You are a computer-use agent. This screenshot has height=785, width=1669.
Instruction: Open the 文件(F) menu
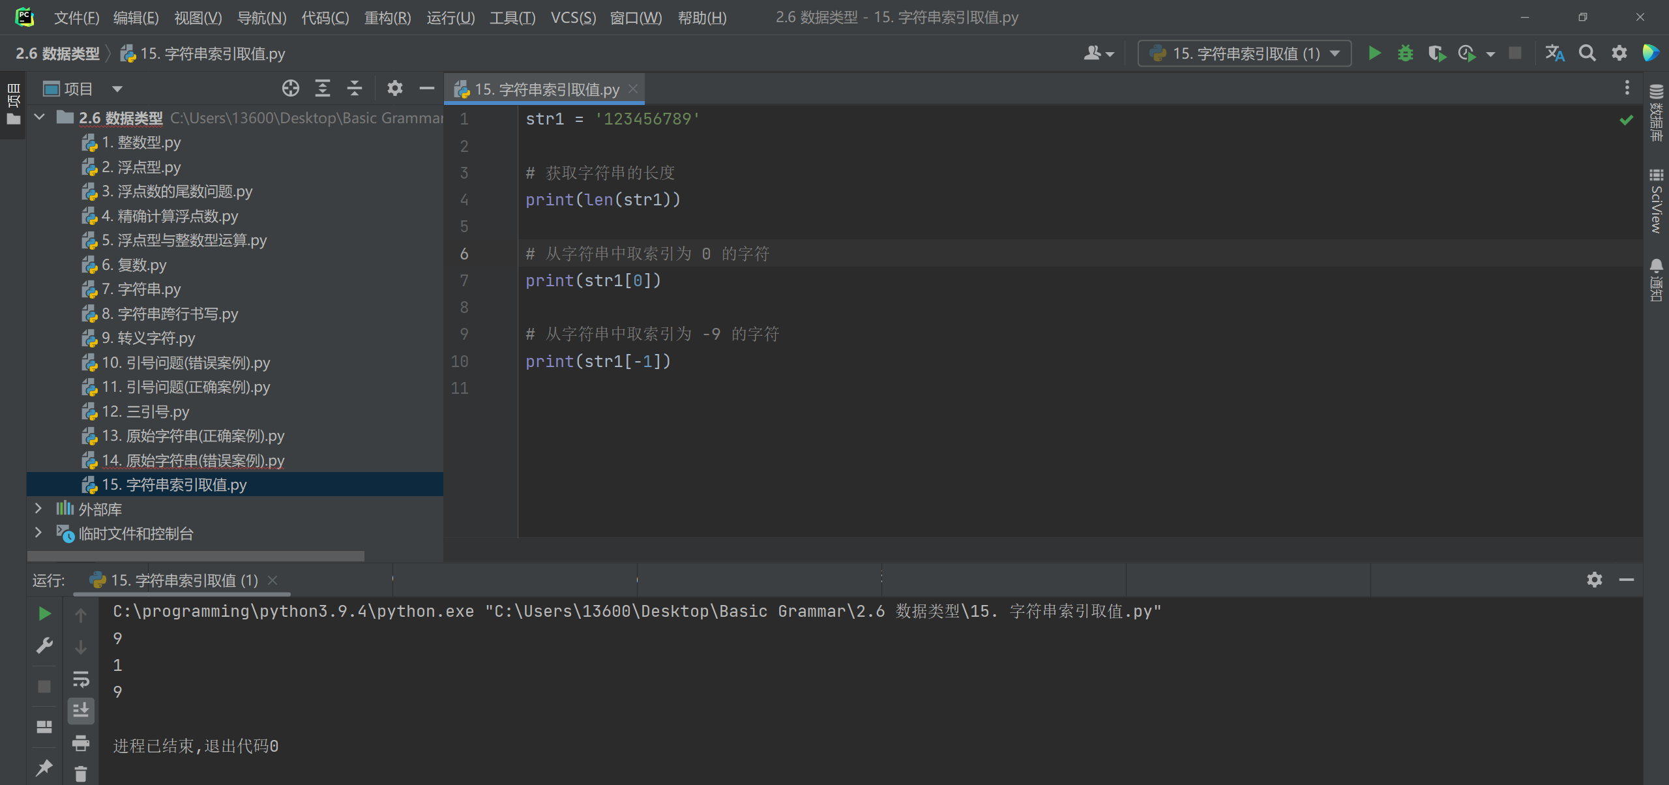[76, 18]
